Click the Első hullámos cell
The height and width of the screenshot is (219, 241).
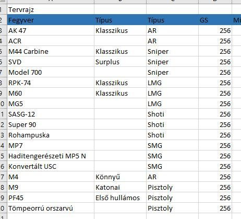point(120,198)
